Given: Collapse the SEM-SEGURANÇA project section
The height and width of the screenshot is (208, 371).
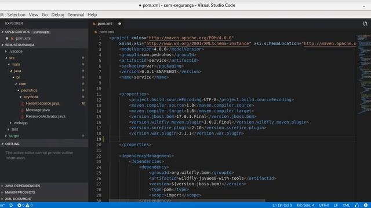Looking at the screenshot, I should tap(2, 45).
